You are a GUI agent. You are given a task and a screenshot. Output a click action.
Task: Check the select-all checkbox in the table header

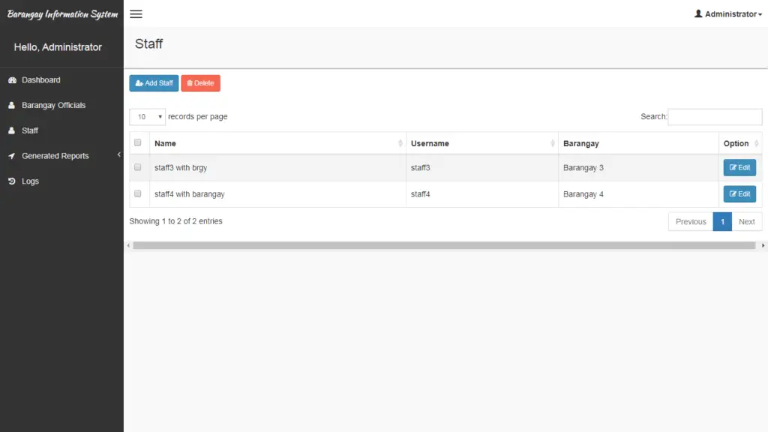(x=138, y=142)
